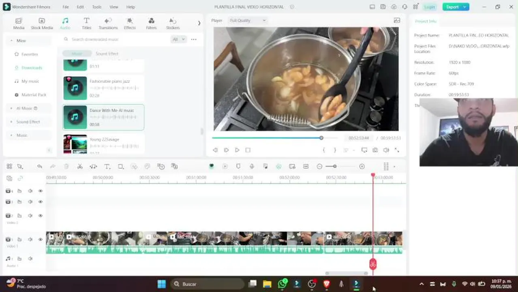Set mark out with the right brace
518x292 pixels.
[x=334, y=150]
